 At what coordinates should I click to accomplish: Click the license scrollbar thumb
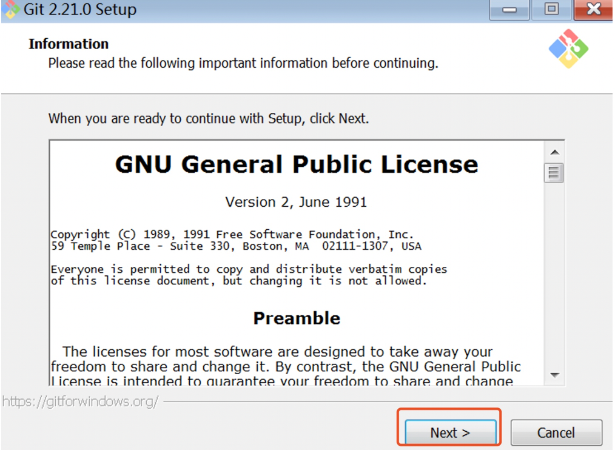554,173
